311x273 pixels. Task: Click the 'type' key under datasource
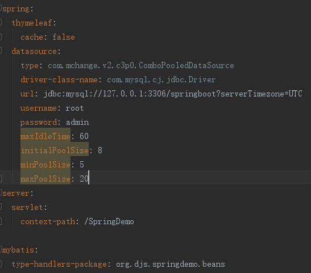30,66
